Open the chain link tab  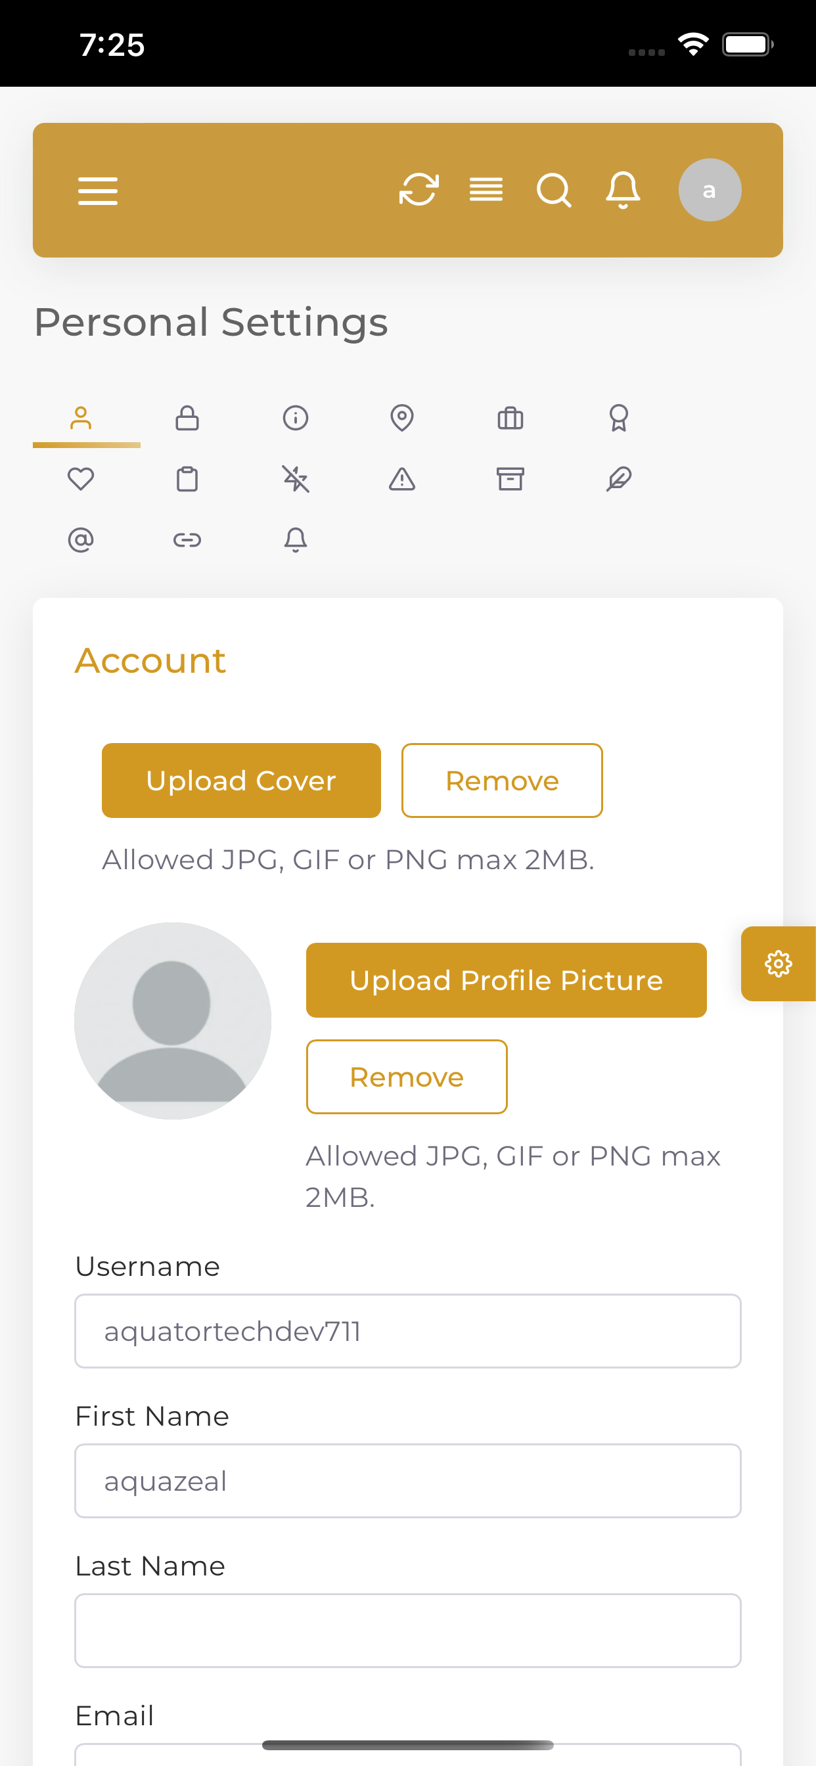(187, 540)
